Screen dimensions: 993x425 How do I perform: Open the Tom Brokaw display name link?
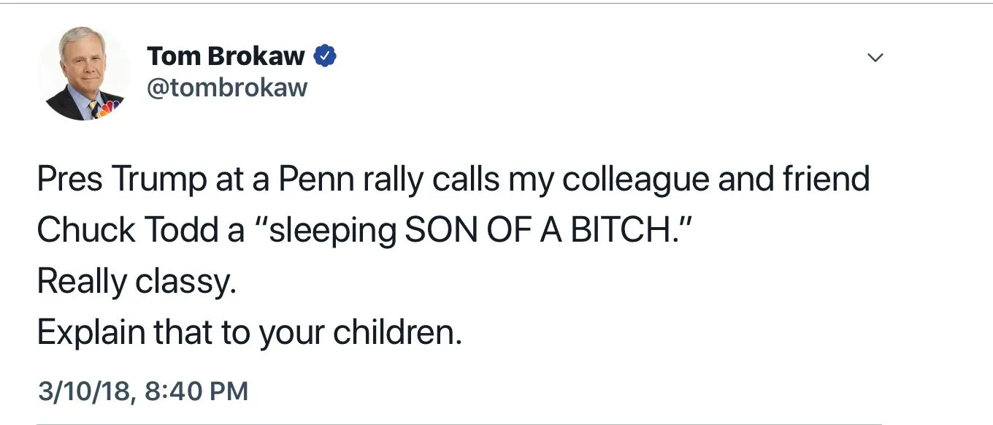(226, 55)
